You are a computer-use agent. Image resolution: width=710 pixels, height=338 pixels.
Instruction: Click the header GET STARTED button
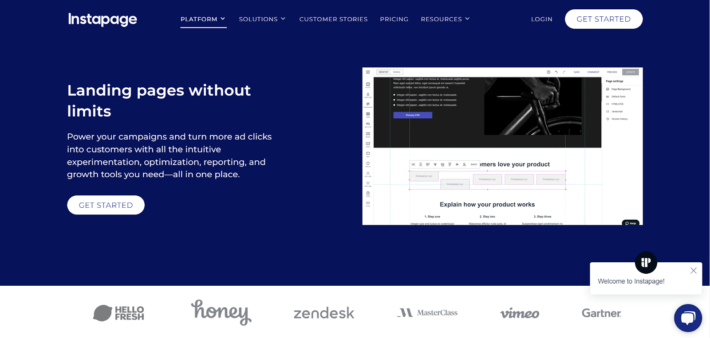coord(603,19)
